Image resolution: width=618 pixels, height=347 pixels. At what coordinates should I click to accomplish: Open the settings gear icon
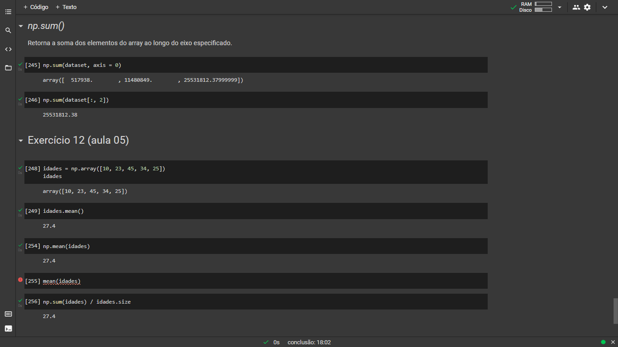(x=587, y=7)
